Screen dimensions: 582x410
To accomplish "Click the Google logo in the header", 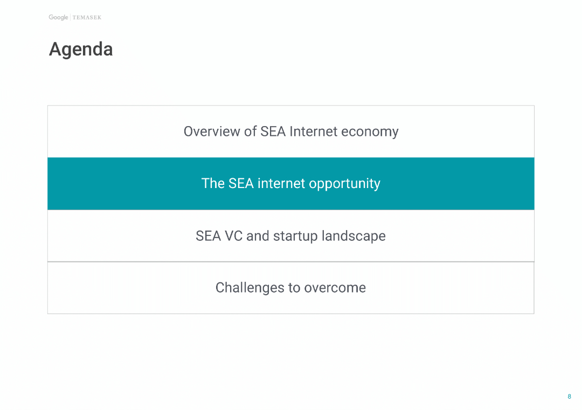I will [x=58, y=17].
